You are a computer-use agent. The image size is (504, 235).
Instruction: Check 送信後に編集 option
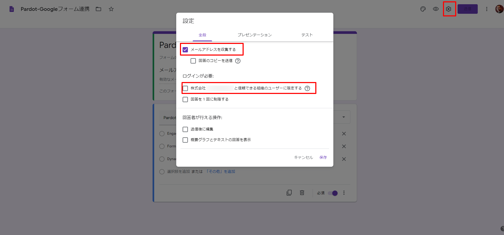[185, 129]
